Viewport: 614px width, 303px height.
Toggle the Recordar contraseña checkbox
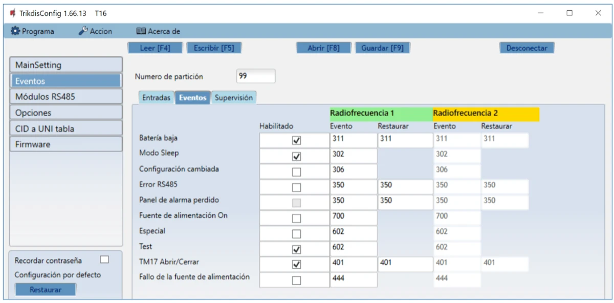tap(104, 259)
